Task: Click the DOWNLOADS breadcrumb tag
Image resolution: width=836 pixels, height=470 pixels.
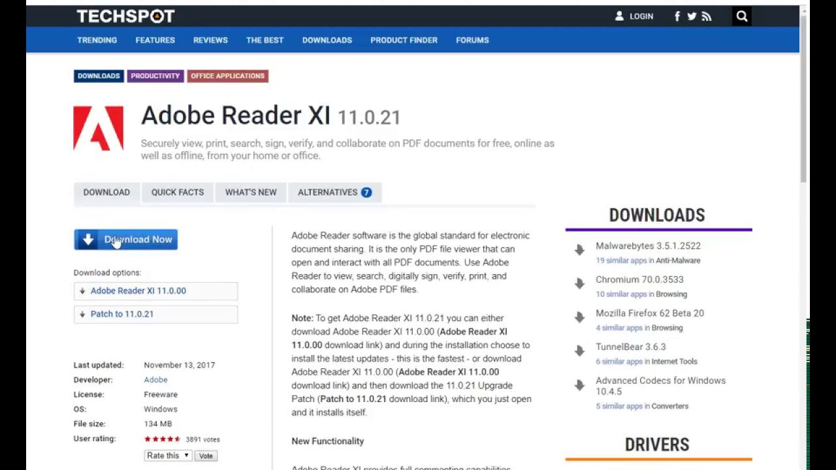Action: coord(99,76)
